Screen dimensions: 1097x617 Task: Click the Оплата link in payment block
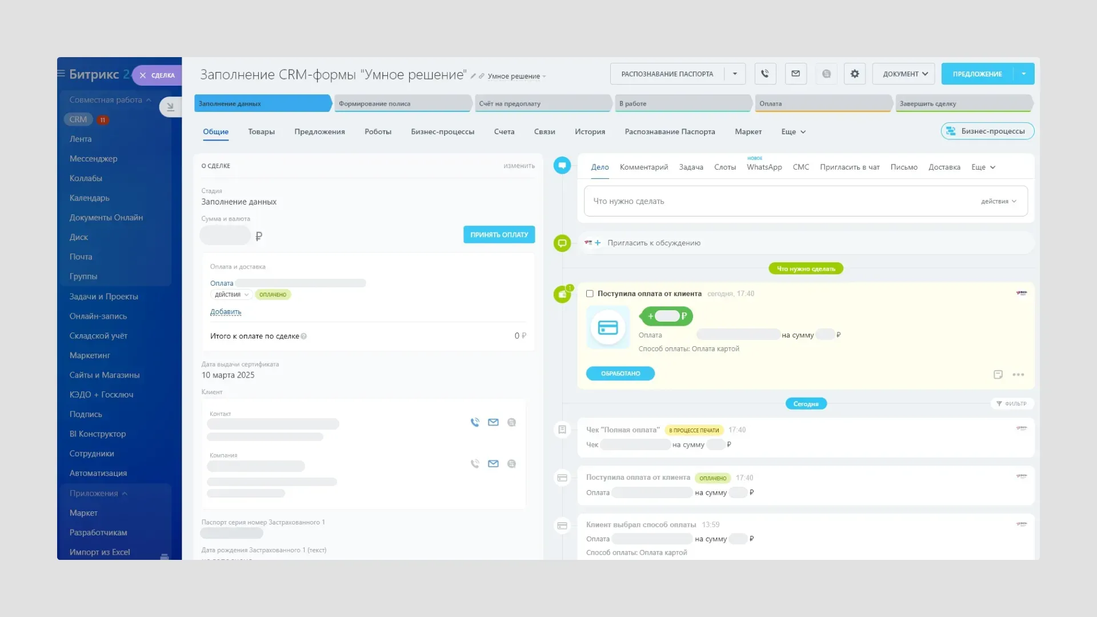point(222,283)
